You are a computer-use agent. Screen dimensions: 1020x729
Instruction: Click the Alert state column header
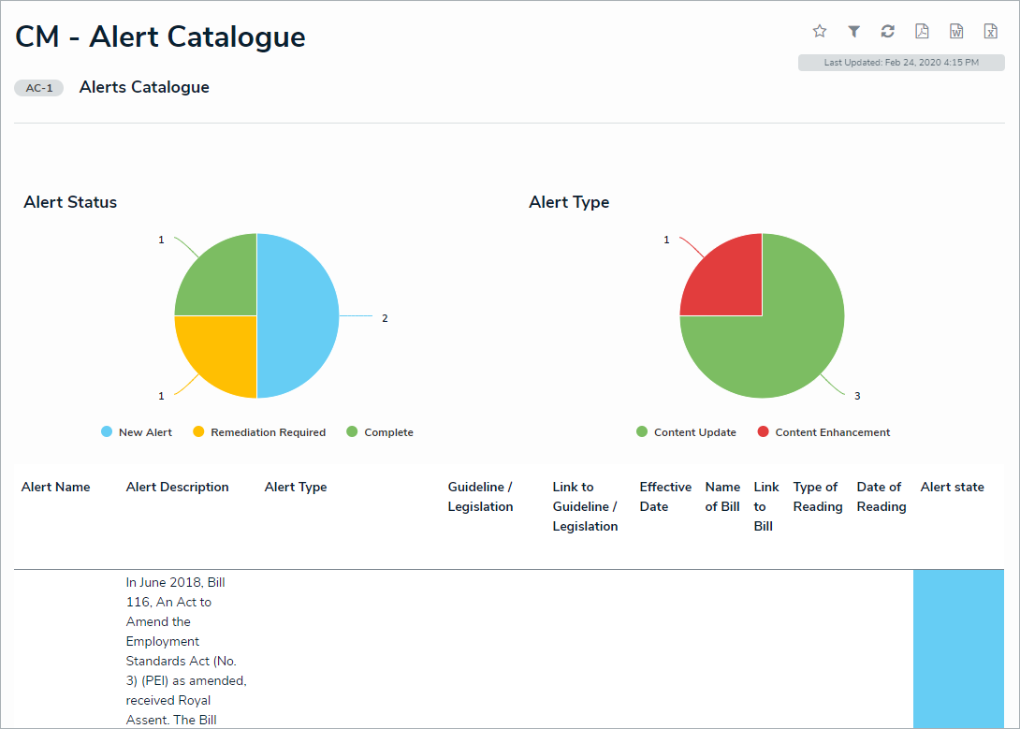click(x=952, y=487)
